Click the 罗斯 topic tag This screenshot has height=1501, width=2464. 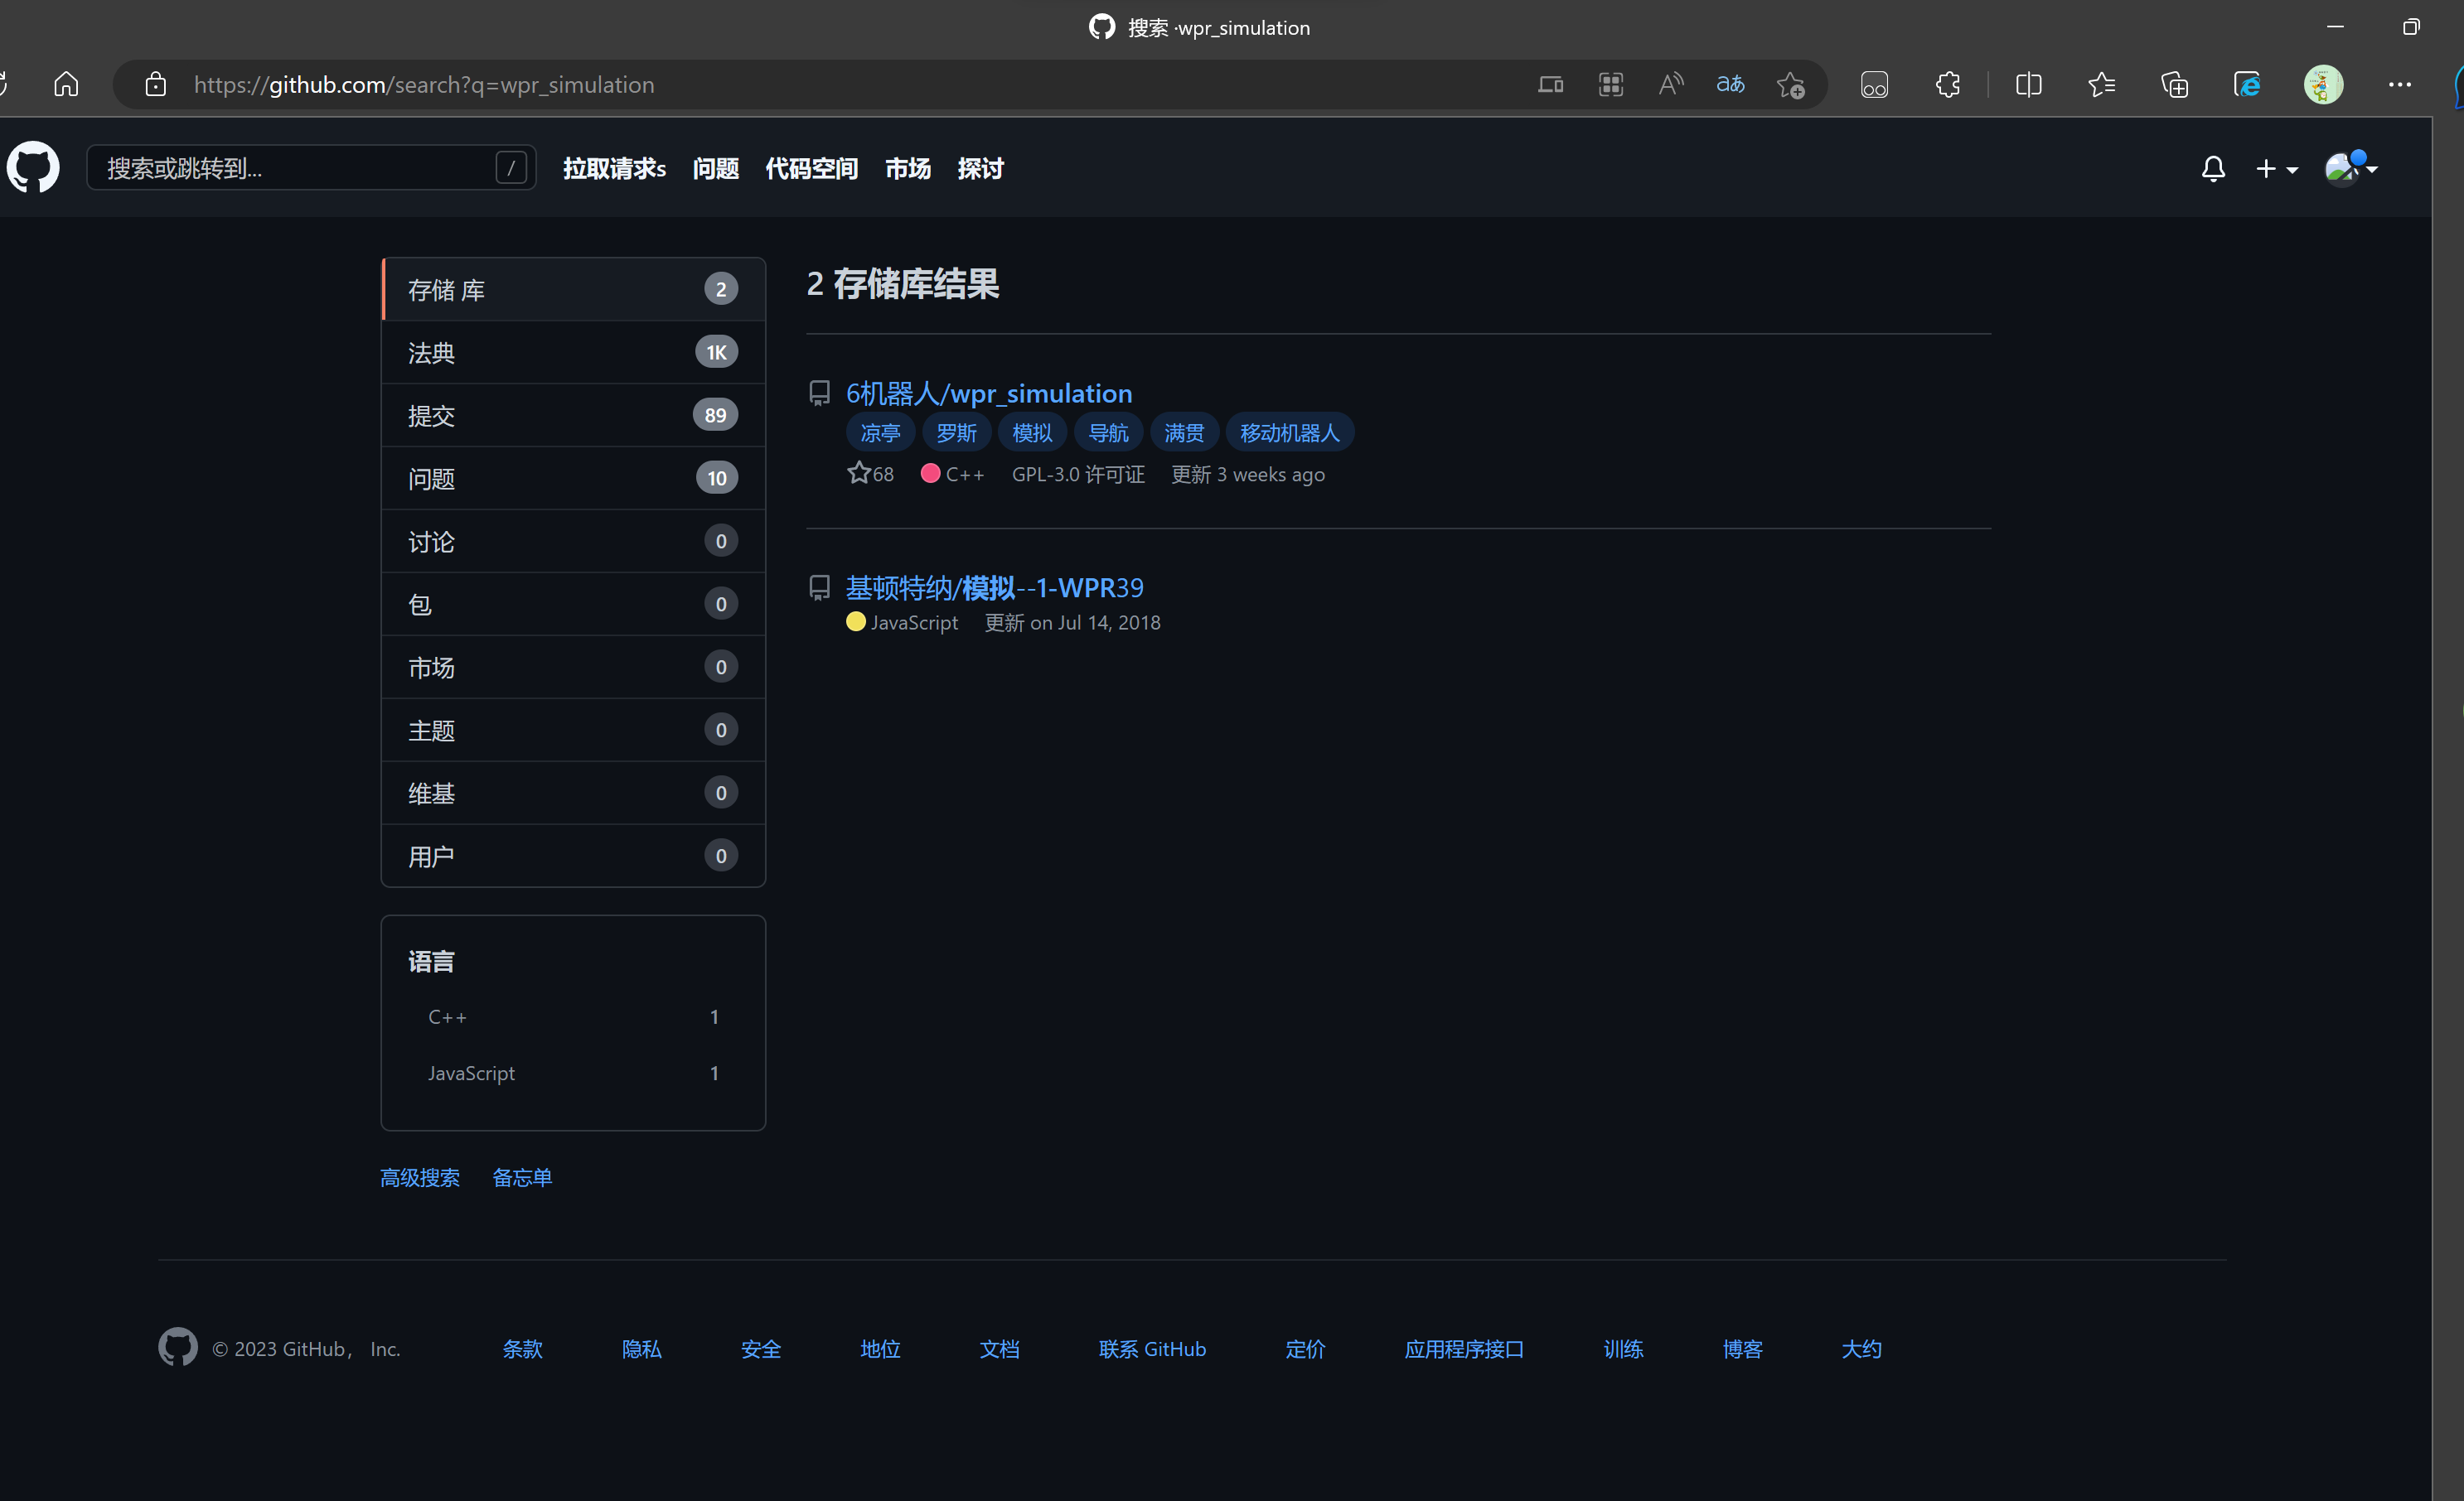tap(956, 432)
